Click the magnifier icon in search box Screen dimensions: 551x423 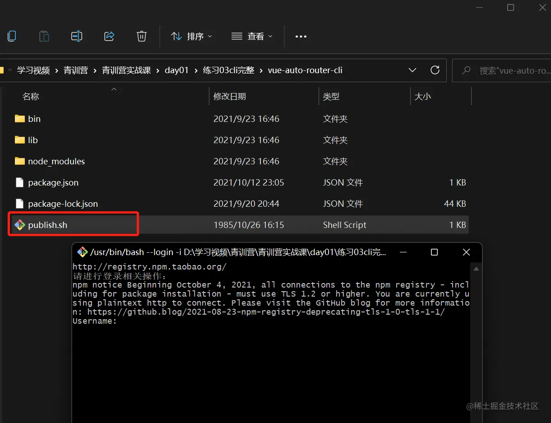(467, 70)
